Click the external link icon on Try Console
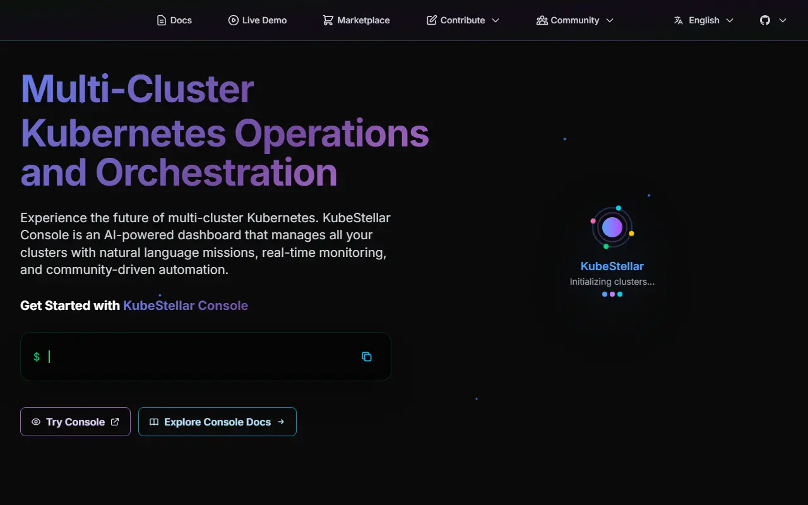 115,422
